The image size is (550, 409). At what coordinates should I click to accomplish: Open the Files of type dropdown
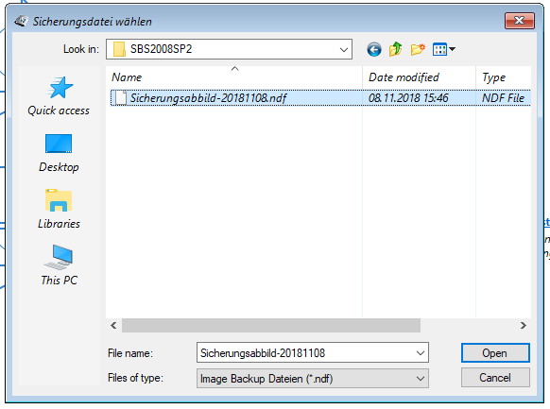tap(312, 379)
